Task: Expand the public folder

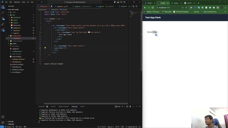Action: tap(14, 43)
